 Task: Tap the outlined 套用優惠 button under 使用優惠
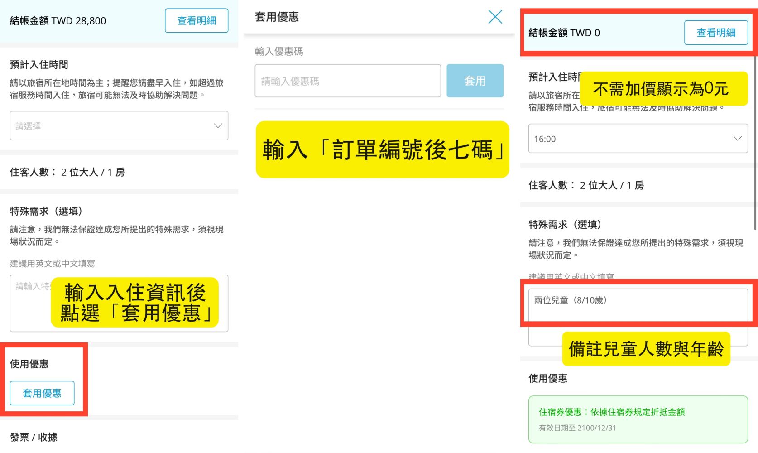point(42,393)
